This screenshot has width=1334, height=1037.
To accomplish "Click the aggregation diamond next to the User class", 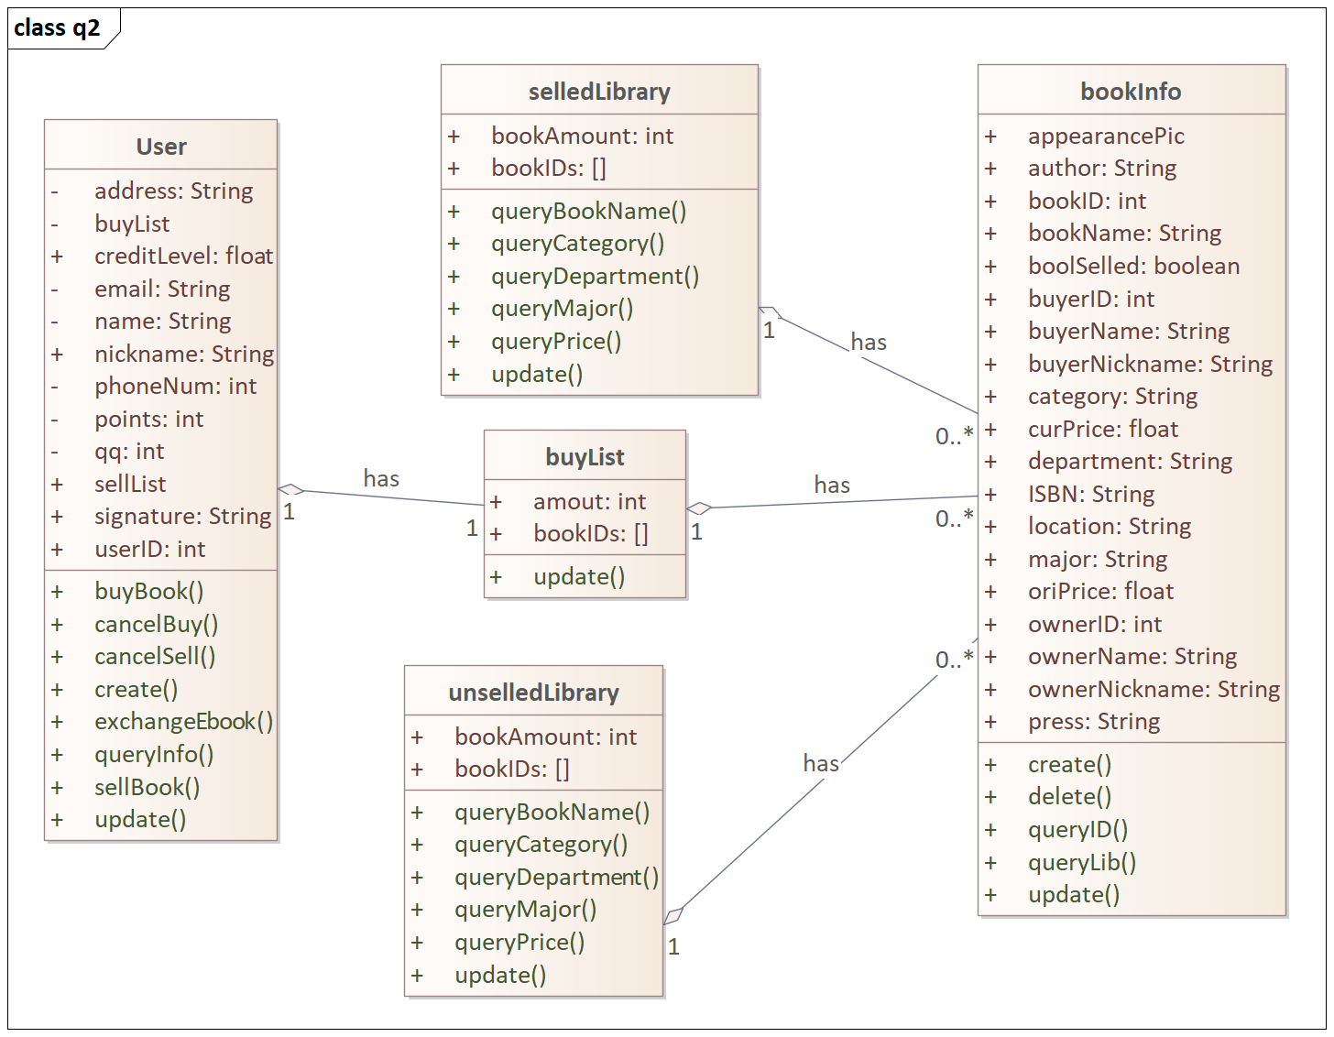I will click(291, 490).
